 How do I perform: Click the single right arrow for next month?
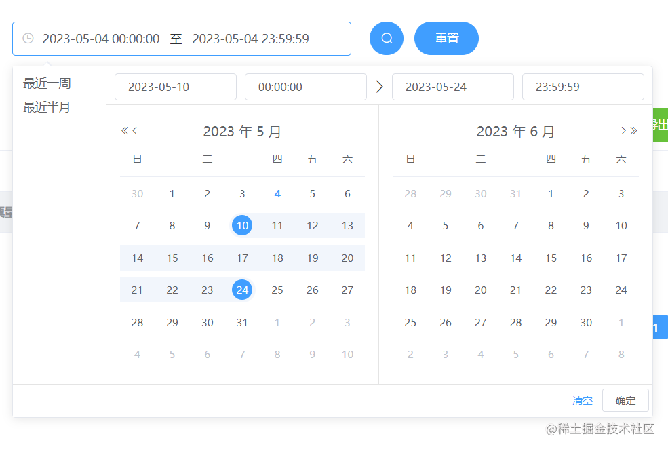(x=624, y=130)
